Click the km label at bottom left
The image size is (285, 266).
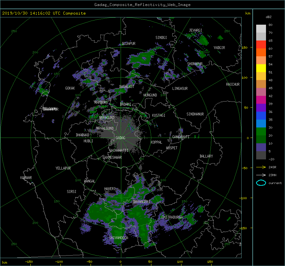[5, 263]
